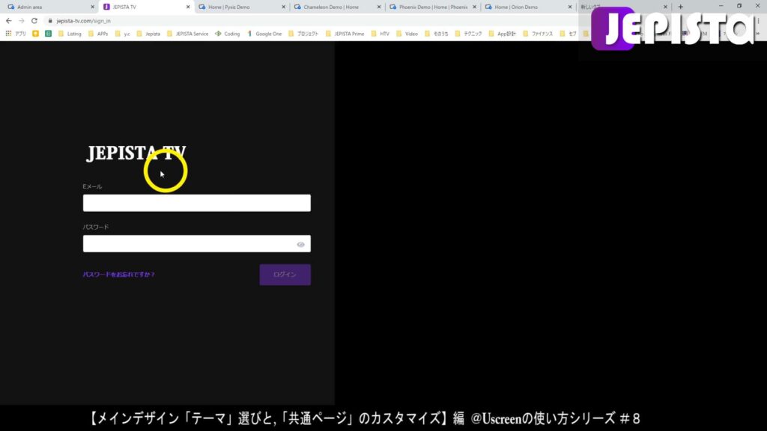Open the Coding bookmark
Viewport: 767px width, 431px height.
[x=228, y=34]
